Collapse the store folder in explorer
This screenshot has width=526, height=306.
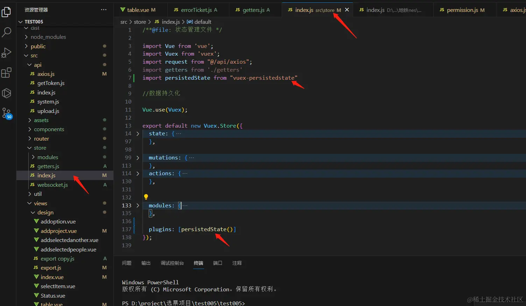coord(29,148)
